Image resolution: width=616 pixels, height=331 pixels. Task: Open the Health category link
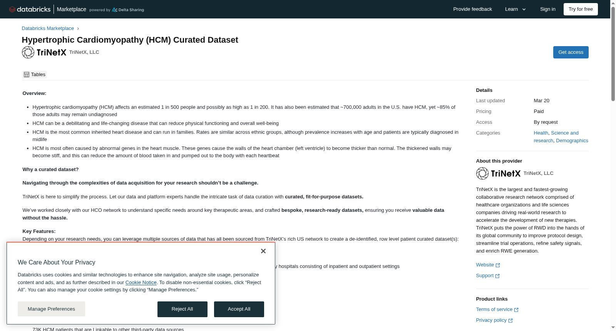click(541, 133)
